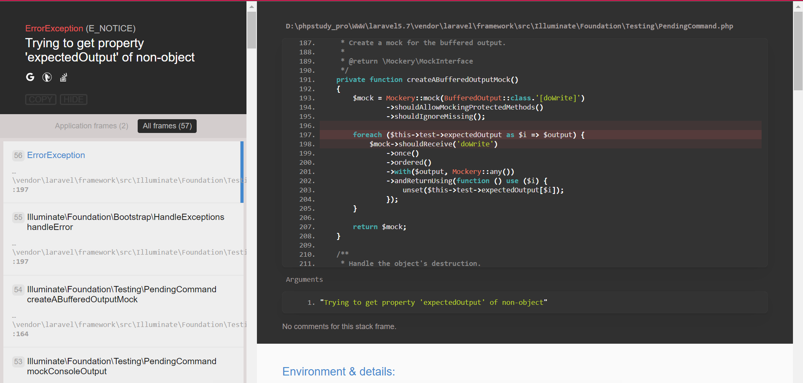Search the error on Google icon
The image size is (803, 383).
(30, 77)
